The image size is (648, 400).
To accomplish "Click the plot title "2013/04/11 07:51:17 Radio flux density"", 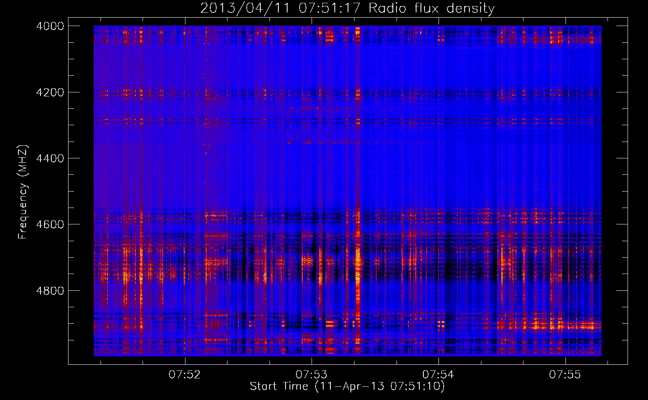I will (347, 8).
